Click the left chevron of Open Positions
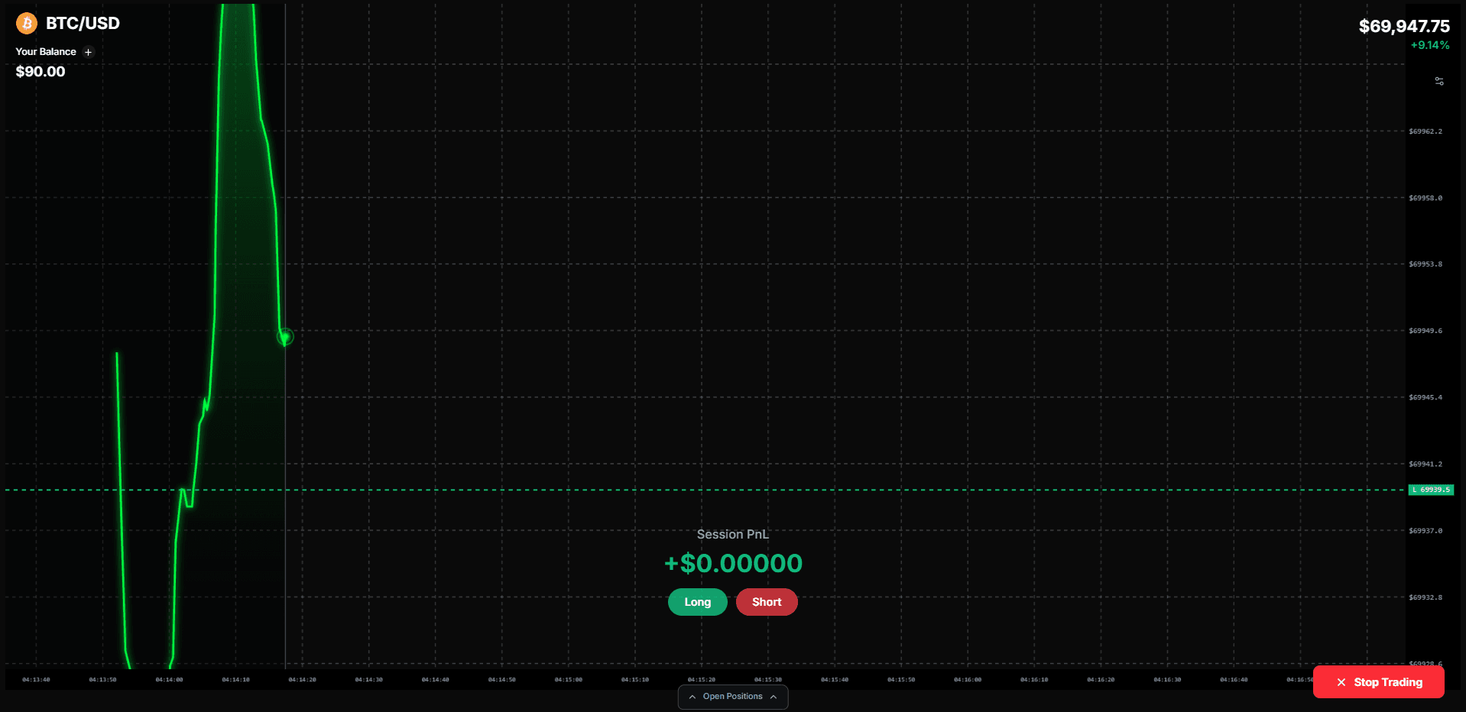The width and height of the screenshot is (1466, 712). [692, 697]
